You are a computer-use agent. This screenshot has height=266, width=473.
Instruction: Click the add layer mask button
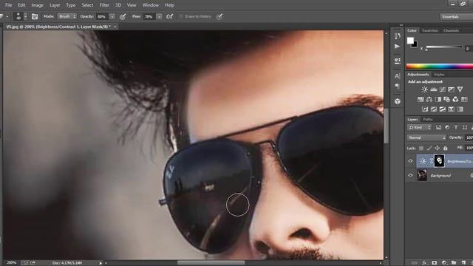[x=434, y=263]
